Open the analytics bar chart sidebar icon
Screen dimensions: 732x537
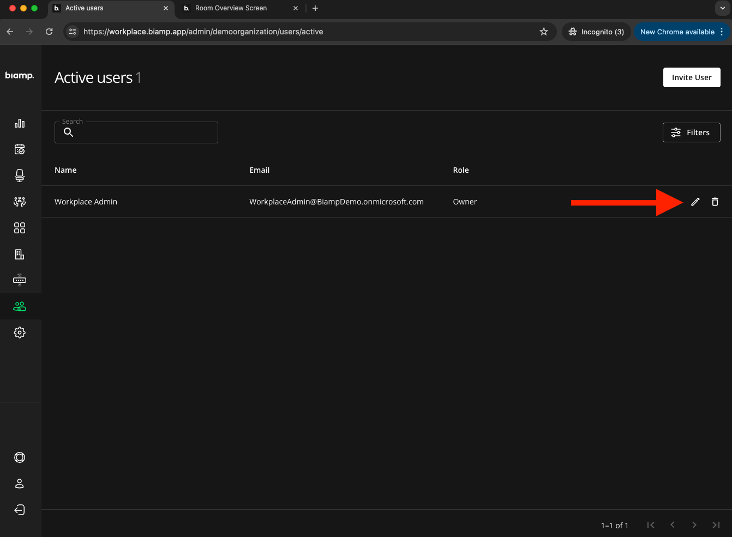point(20,123)
